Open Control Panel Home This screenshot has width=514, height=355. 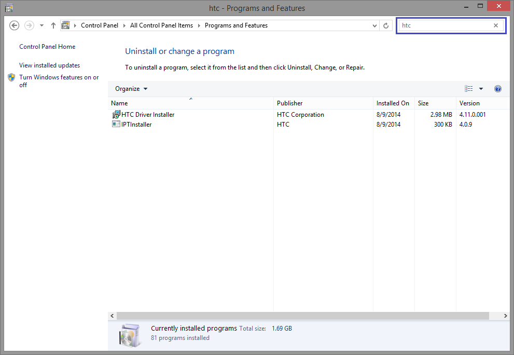[x=47, y=47]
